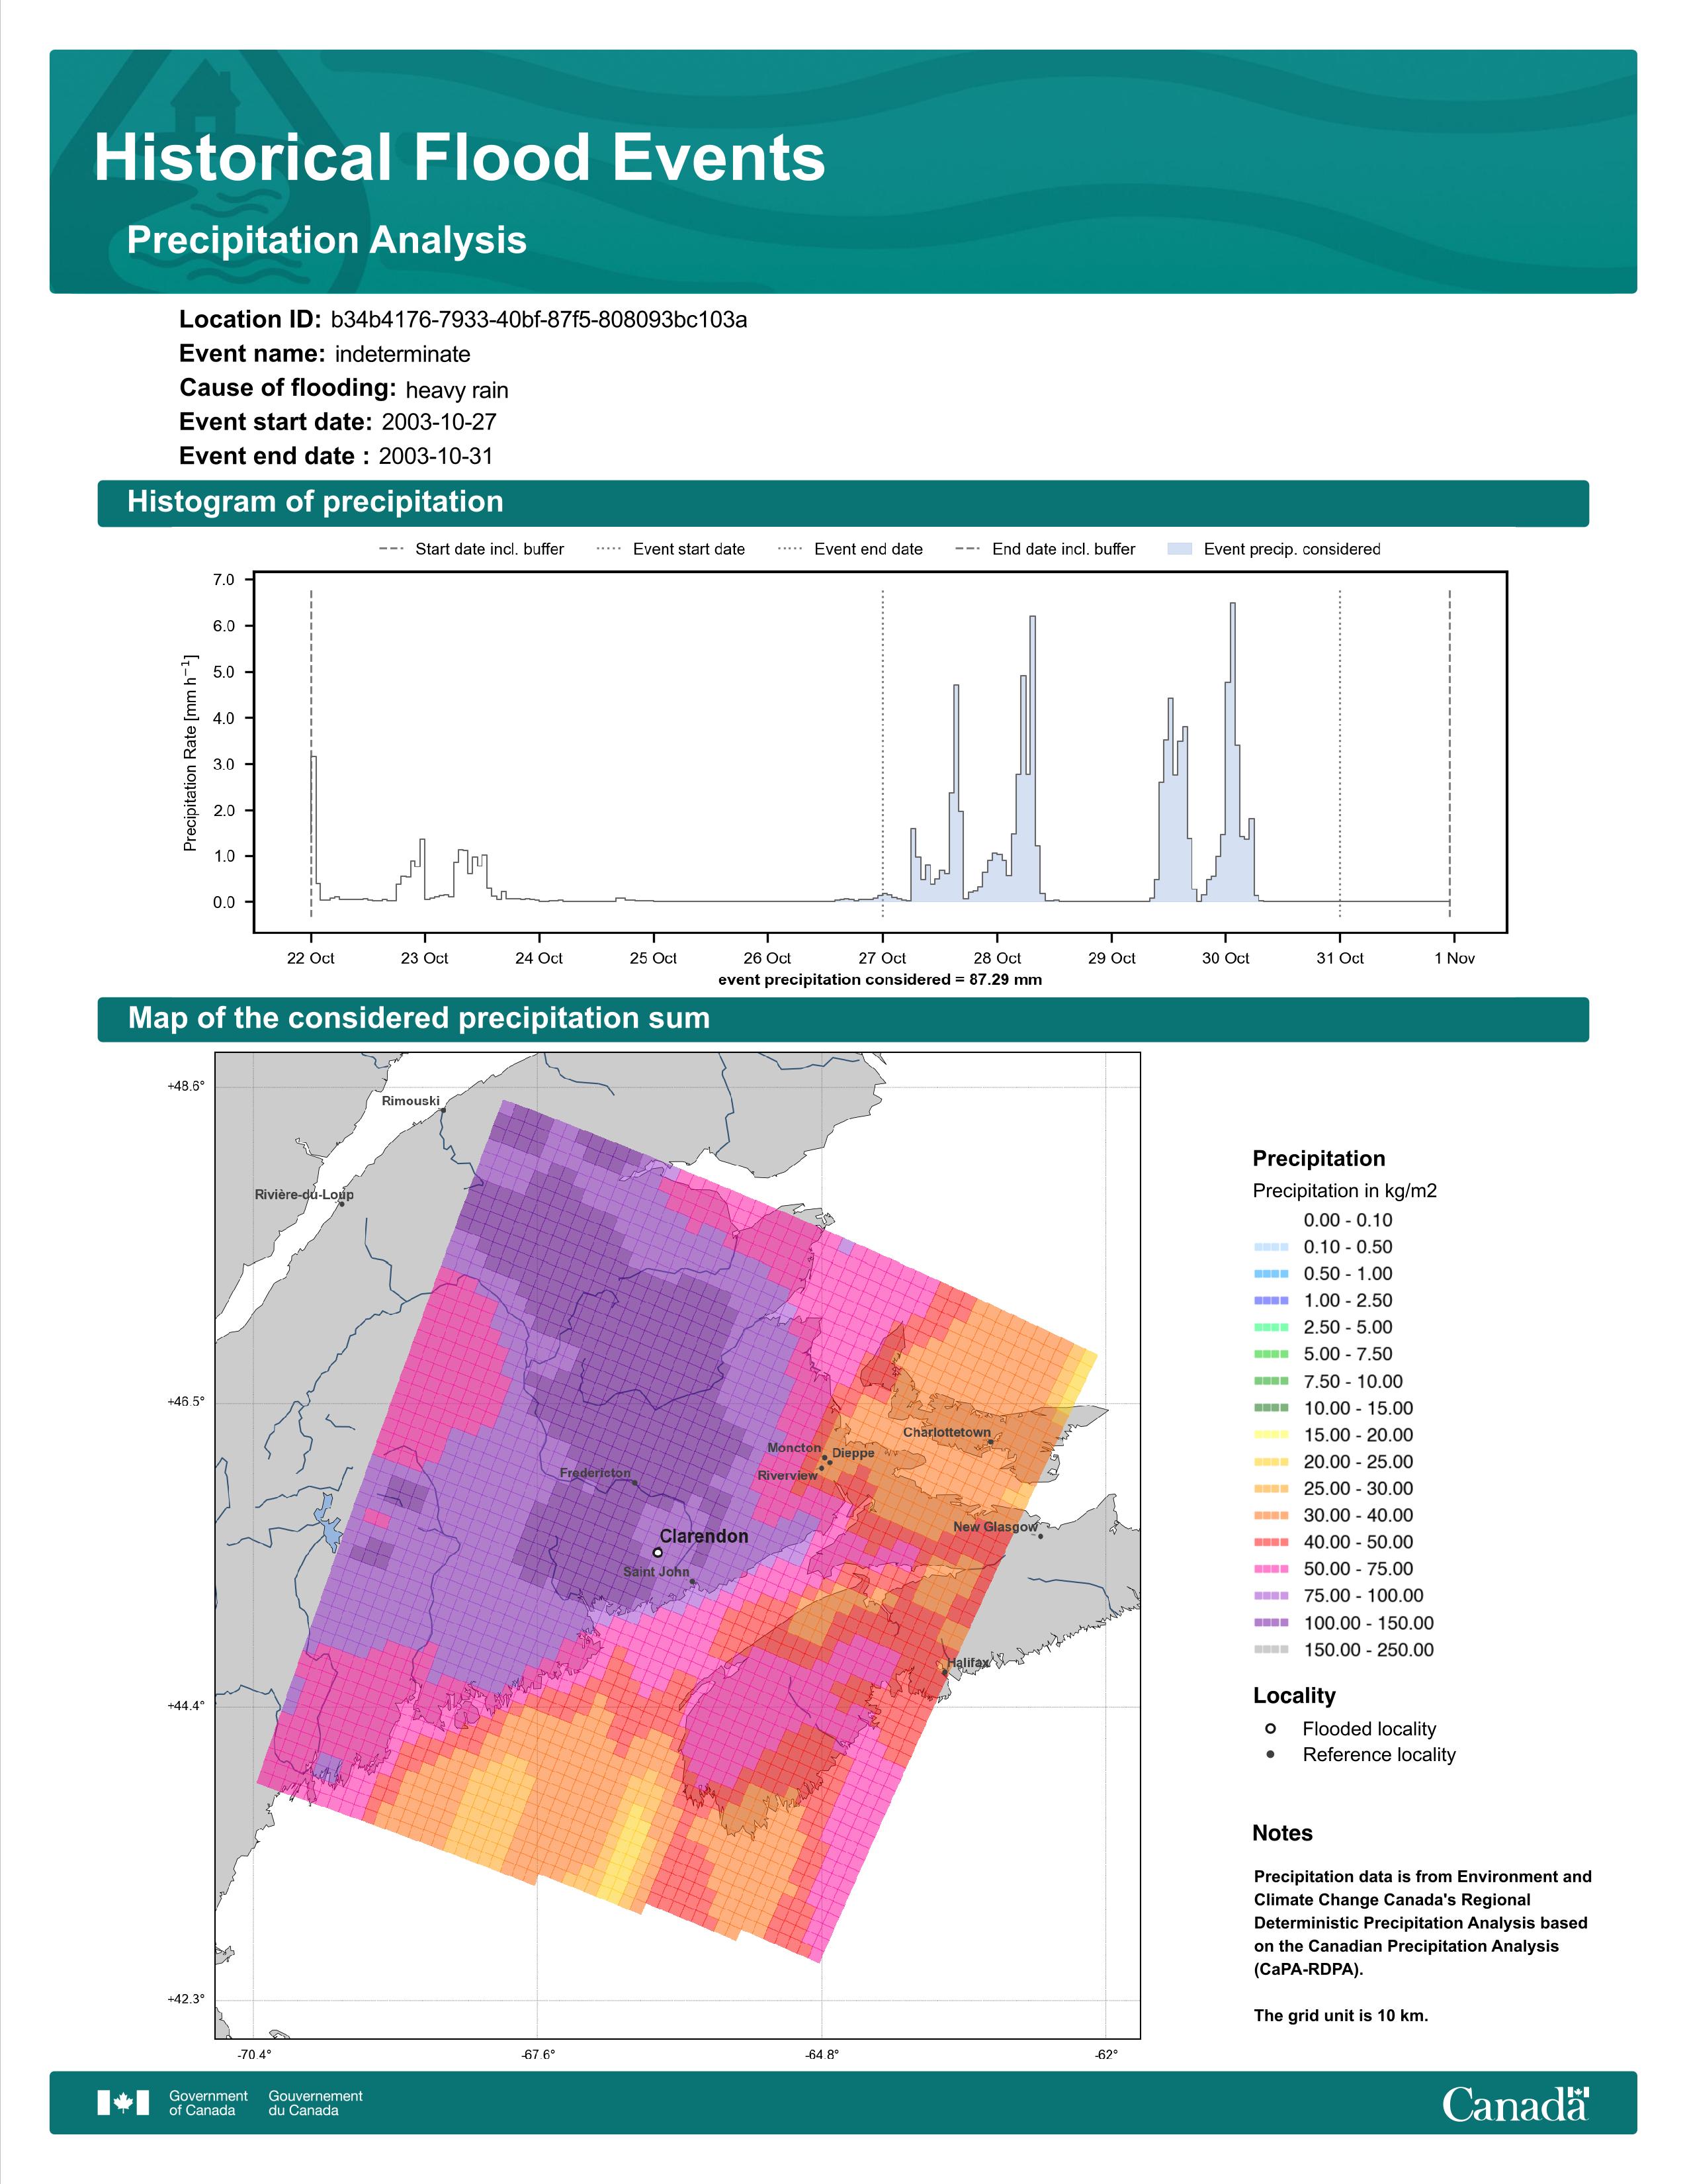Click the 27 Oct event start date line
Viewport: 1687px width, 2184px height.
pyautogui.click(x=883, y=750)
